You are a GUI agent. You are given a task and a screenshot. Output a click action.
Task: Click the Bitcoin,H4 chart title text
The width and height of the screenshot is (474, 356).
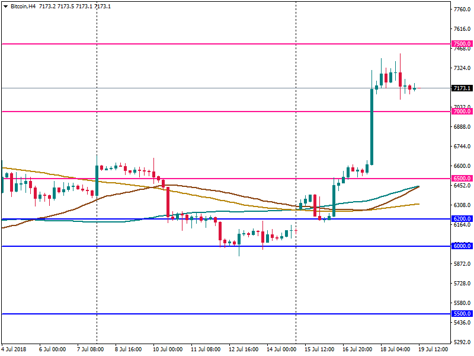24,6
